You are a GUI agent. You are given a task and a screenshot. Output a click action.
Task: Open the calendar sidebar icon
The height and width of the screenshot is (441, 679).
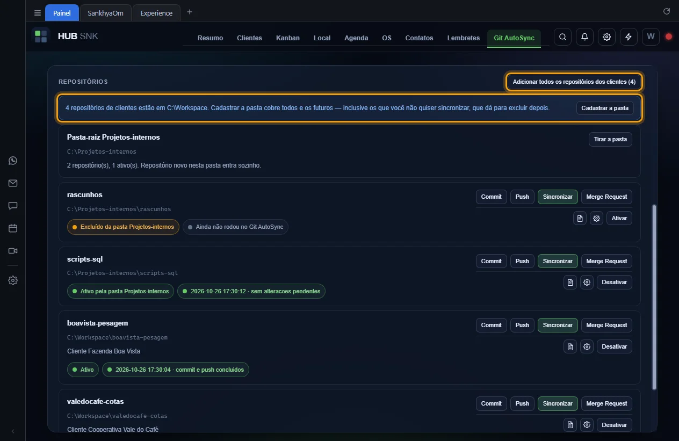click(13, 228)
